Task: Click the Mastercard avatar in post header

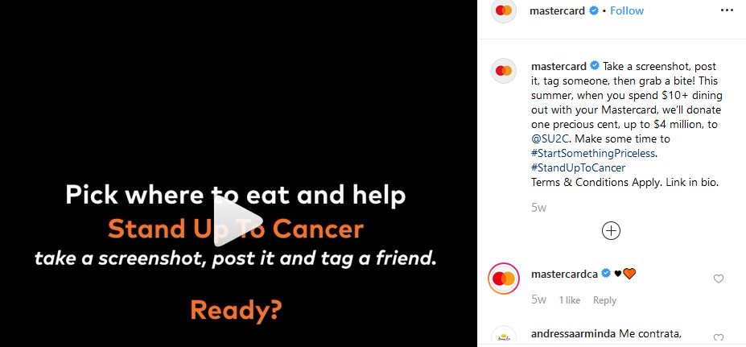Action: click(503, 11)
